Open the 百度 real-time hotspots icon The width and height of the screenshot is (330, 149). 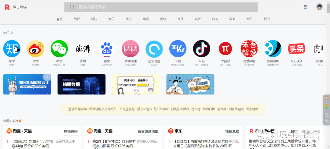107,49
